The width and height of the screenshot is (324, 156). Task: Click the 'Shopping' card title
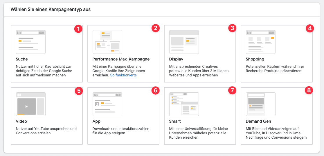click(255, 59)
